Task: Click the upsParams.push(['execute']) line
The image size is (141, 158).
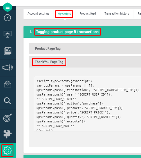Action: pos(62,121)
